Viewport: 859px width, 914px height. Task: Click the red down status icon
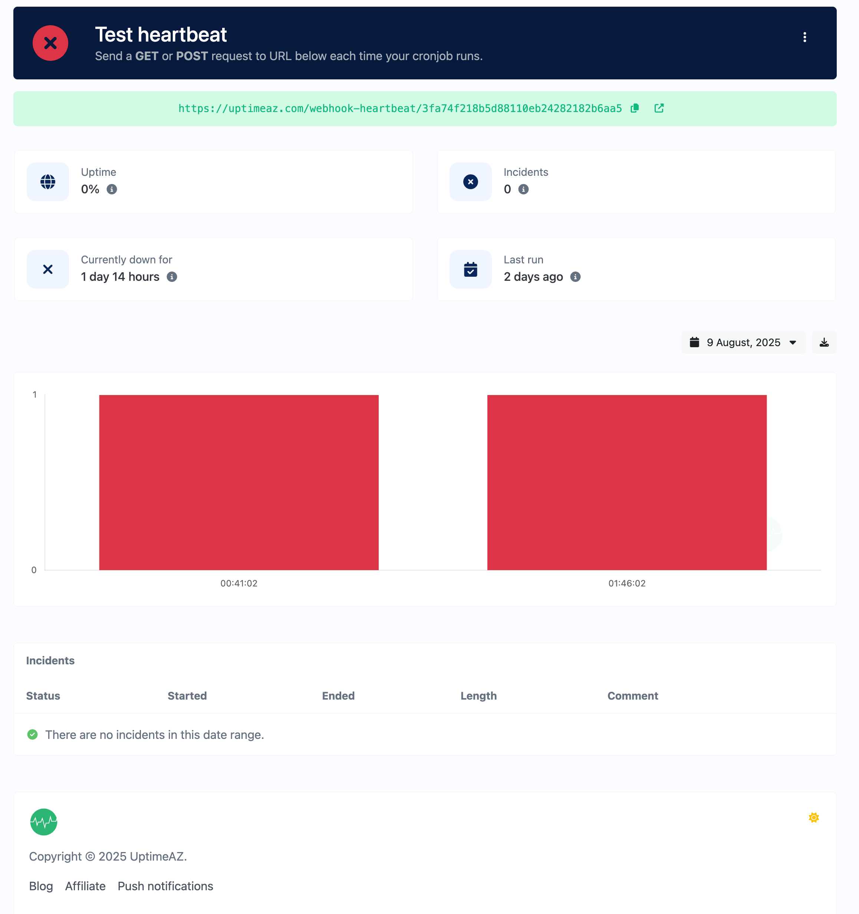(x=50, y=43)
